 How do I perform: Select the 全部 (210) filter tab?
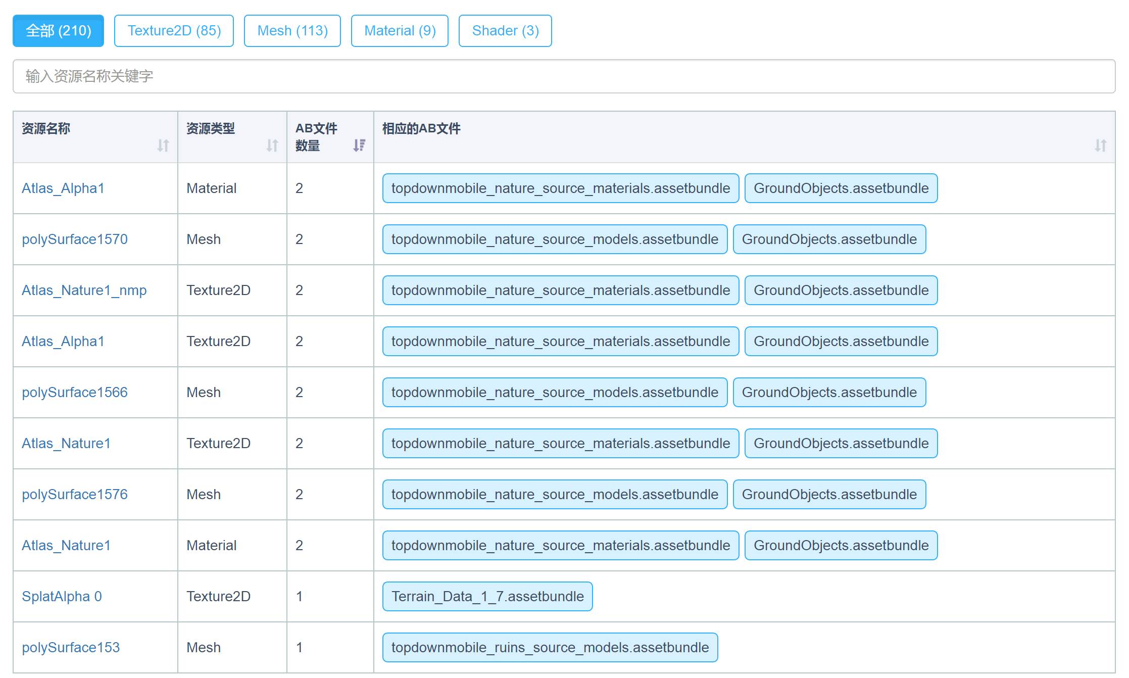[58, 31]
